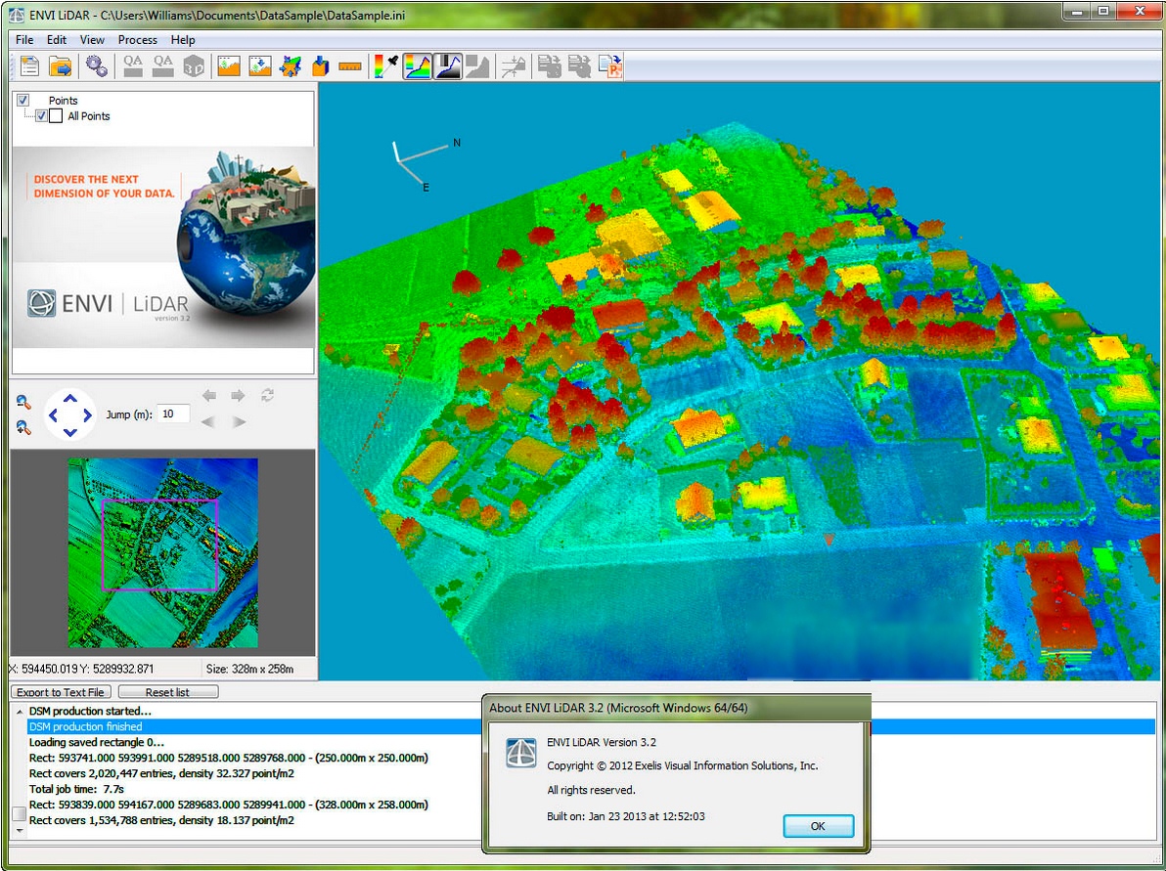
Task: Click the log list scrollbar thumb
Action: tap(20, 813)
